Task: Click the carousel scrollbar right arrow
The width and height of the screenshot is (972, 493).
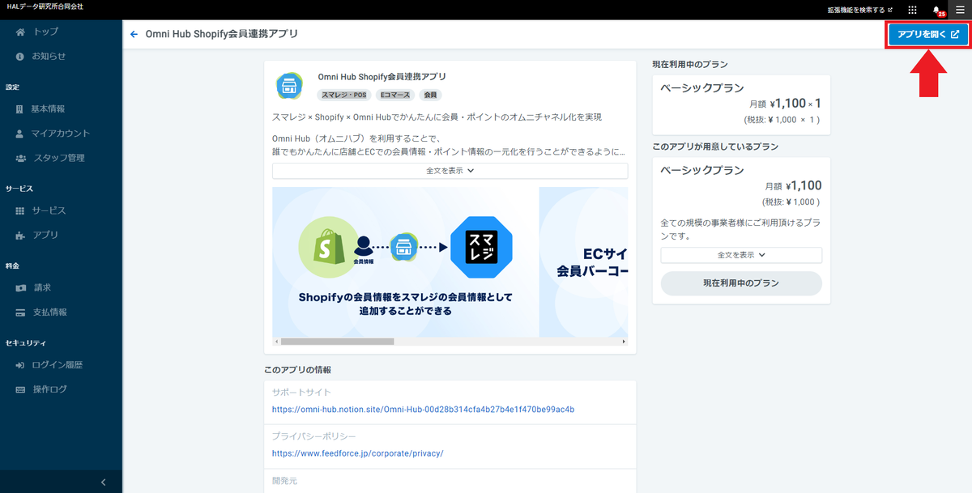Action: (x=624, y=342)
